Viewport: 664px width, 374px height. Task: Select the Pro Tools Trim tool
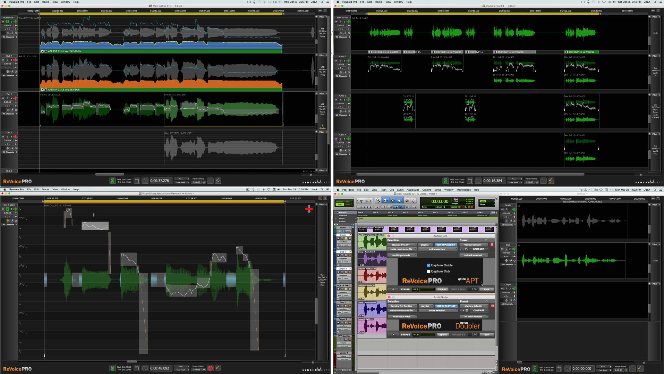tap(385, 200)
